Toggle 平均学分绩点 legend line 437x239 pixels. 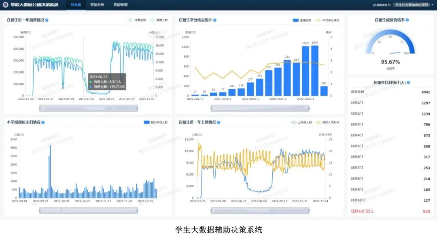pyautogui.click(x=327, y=20)
